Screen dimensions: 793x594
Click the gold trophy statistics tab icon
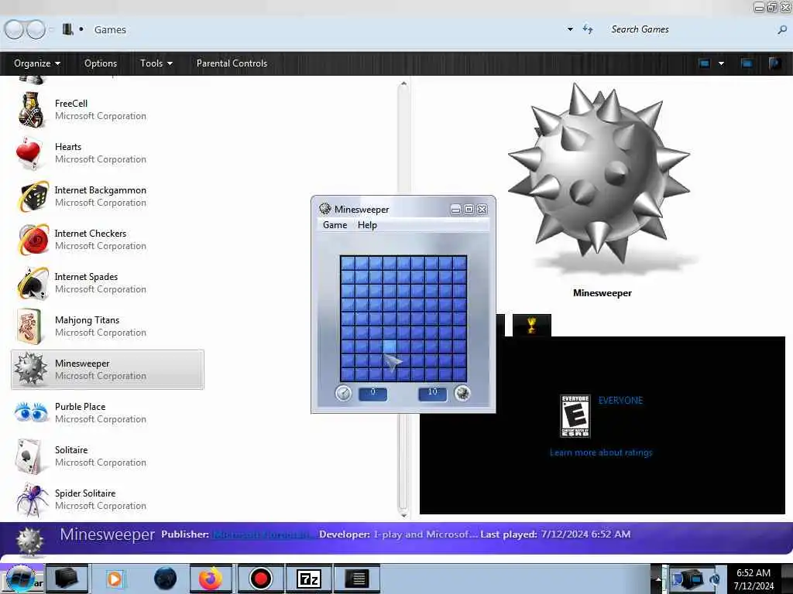pyautogui.click(x=531, y=325)
